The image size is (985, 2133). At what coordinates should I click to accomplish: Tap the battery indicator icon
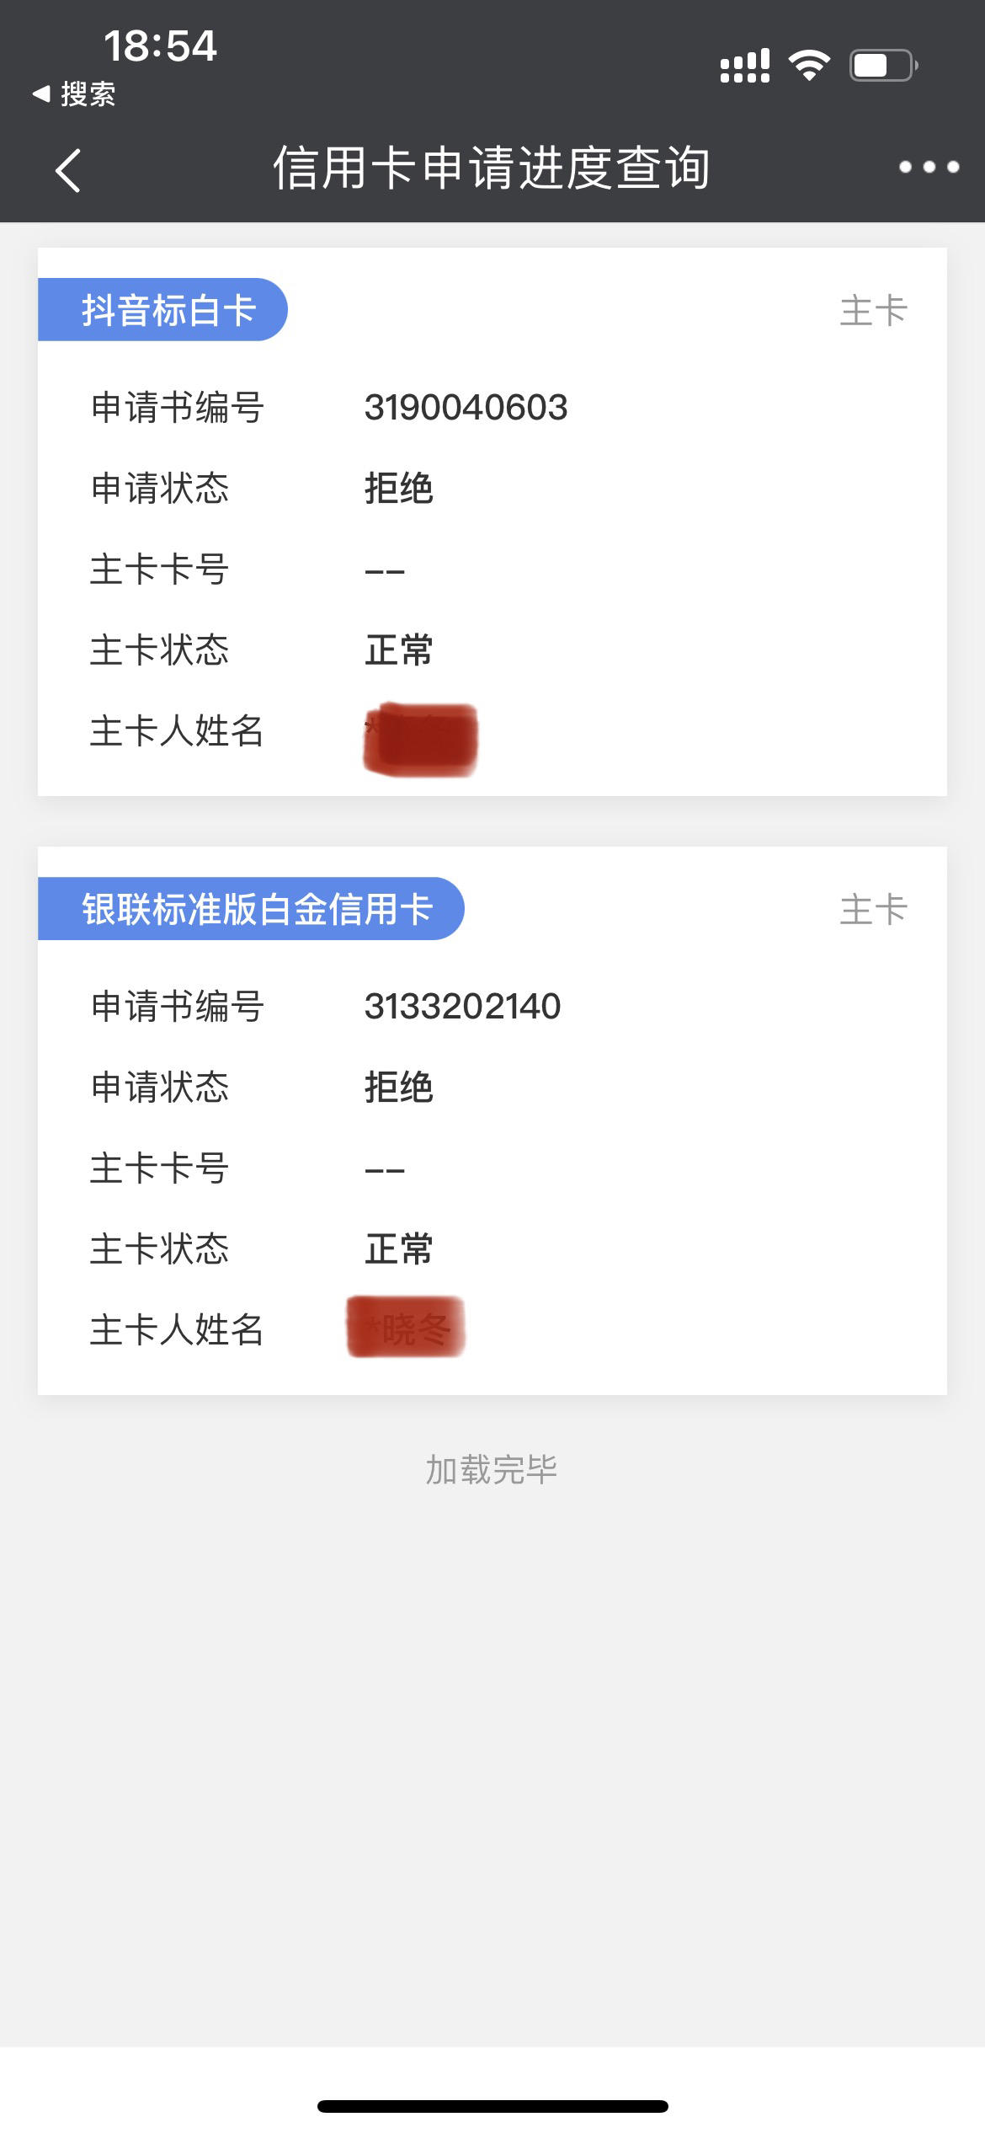pyautogui.click(x=883, y=65)
